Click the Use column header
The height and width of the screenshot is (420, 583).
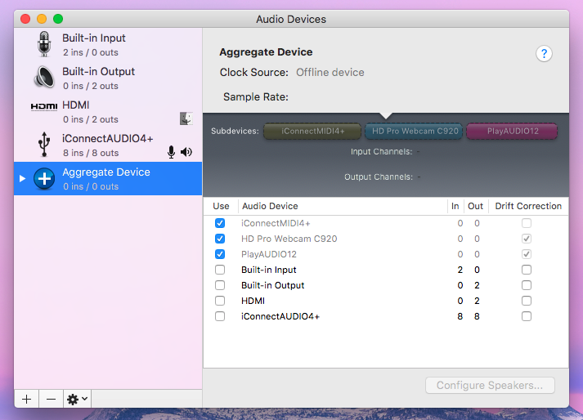221,206
